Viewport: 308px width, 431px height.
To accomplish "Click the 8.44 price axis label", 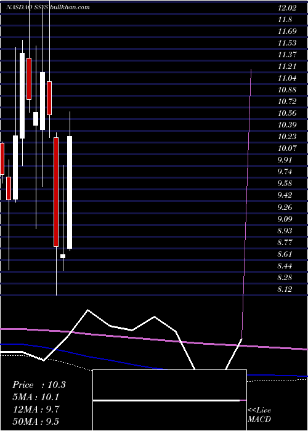I will click(x=286, y=266).
